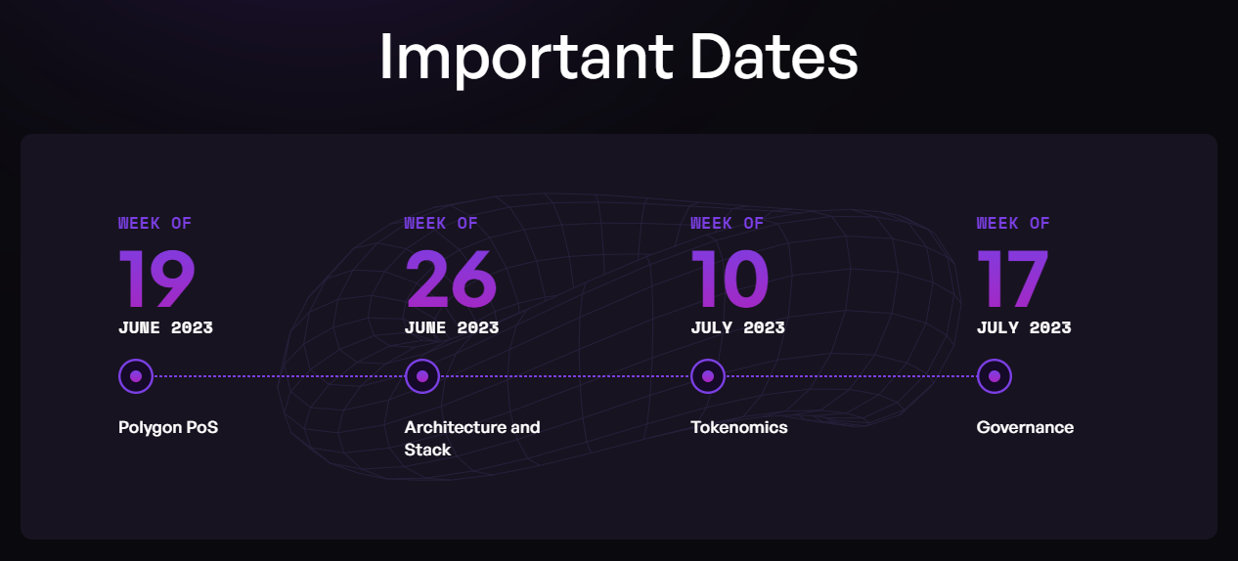Click the Polygon PoS timeline marker circle
Screen dimensions: 1238x561
click(x=136, y=375)
